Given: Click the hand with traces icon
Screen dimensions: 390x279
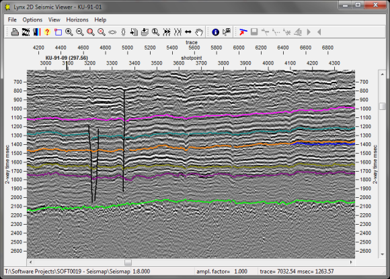Looking at the screenshot, I should pos(134,32).
